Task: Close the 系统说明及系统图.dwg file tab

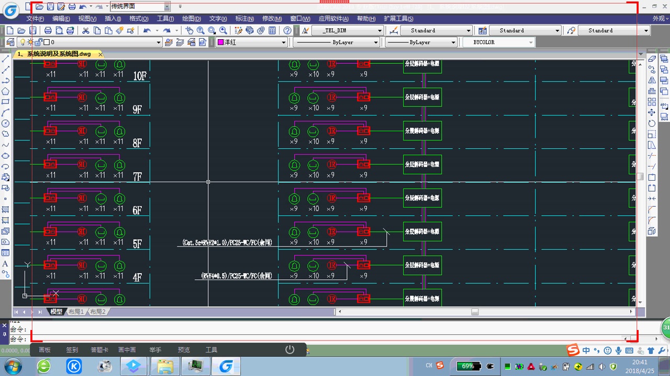Action: [x=100, y=54]
